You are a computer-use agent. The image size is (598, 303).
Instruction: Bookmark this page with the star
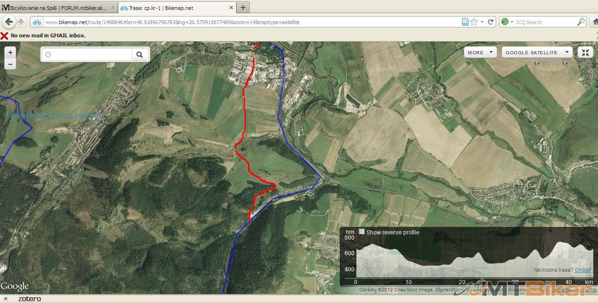click(x=474, y=22)
